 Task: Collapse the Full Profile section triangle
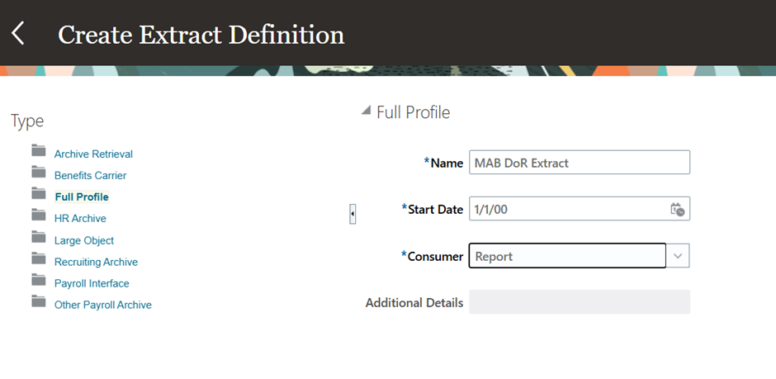(x=366, y=111)
